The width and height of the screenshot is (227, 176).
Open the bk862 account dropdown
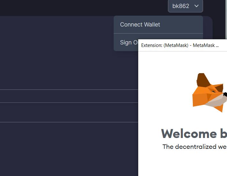pyautogui.click(x=185, y=6)
